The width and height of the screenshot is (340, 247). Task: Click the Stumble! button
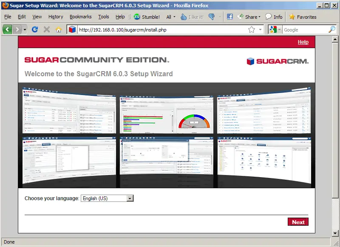tap(147, 17)
